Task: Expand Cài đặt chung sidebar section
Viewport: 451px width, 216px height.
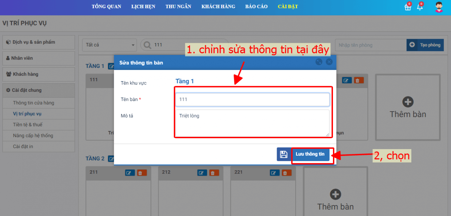Action: point(38,90)
